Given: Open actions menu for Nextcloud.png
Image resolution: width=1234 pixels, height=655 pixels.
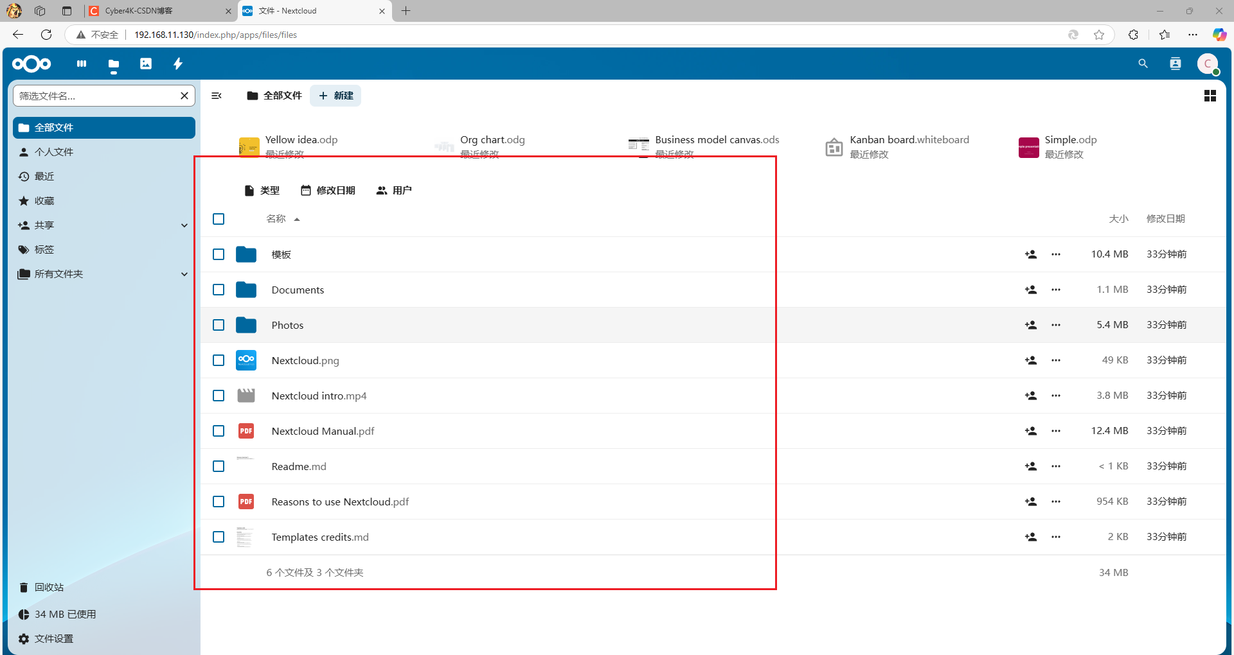Looking at the screenshot, I should 1056,360.
